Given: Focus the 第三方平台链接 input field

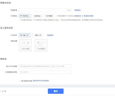Looking at the screenshot, I should tap(45, 66).
